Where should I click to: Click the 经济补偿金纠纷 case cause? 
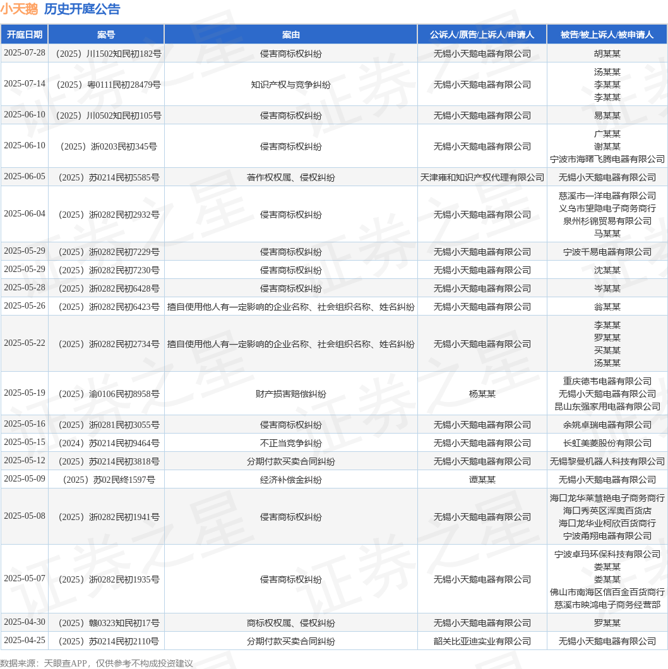click(x=290, y=480)
